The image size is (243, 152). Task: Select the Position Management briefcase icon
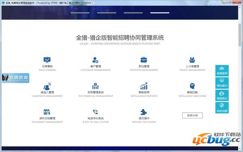click(144, 60)
